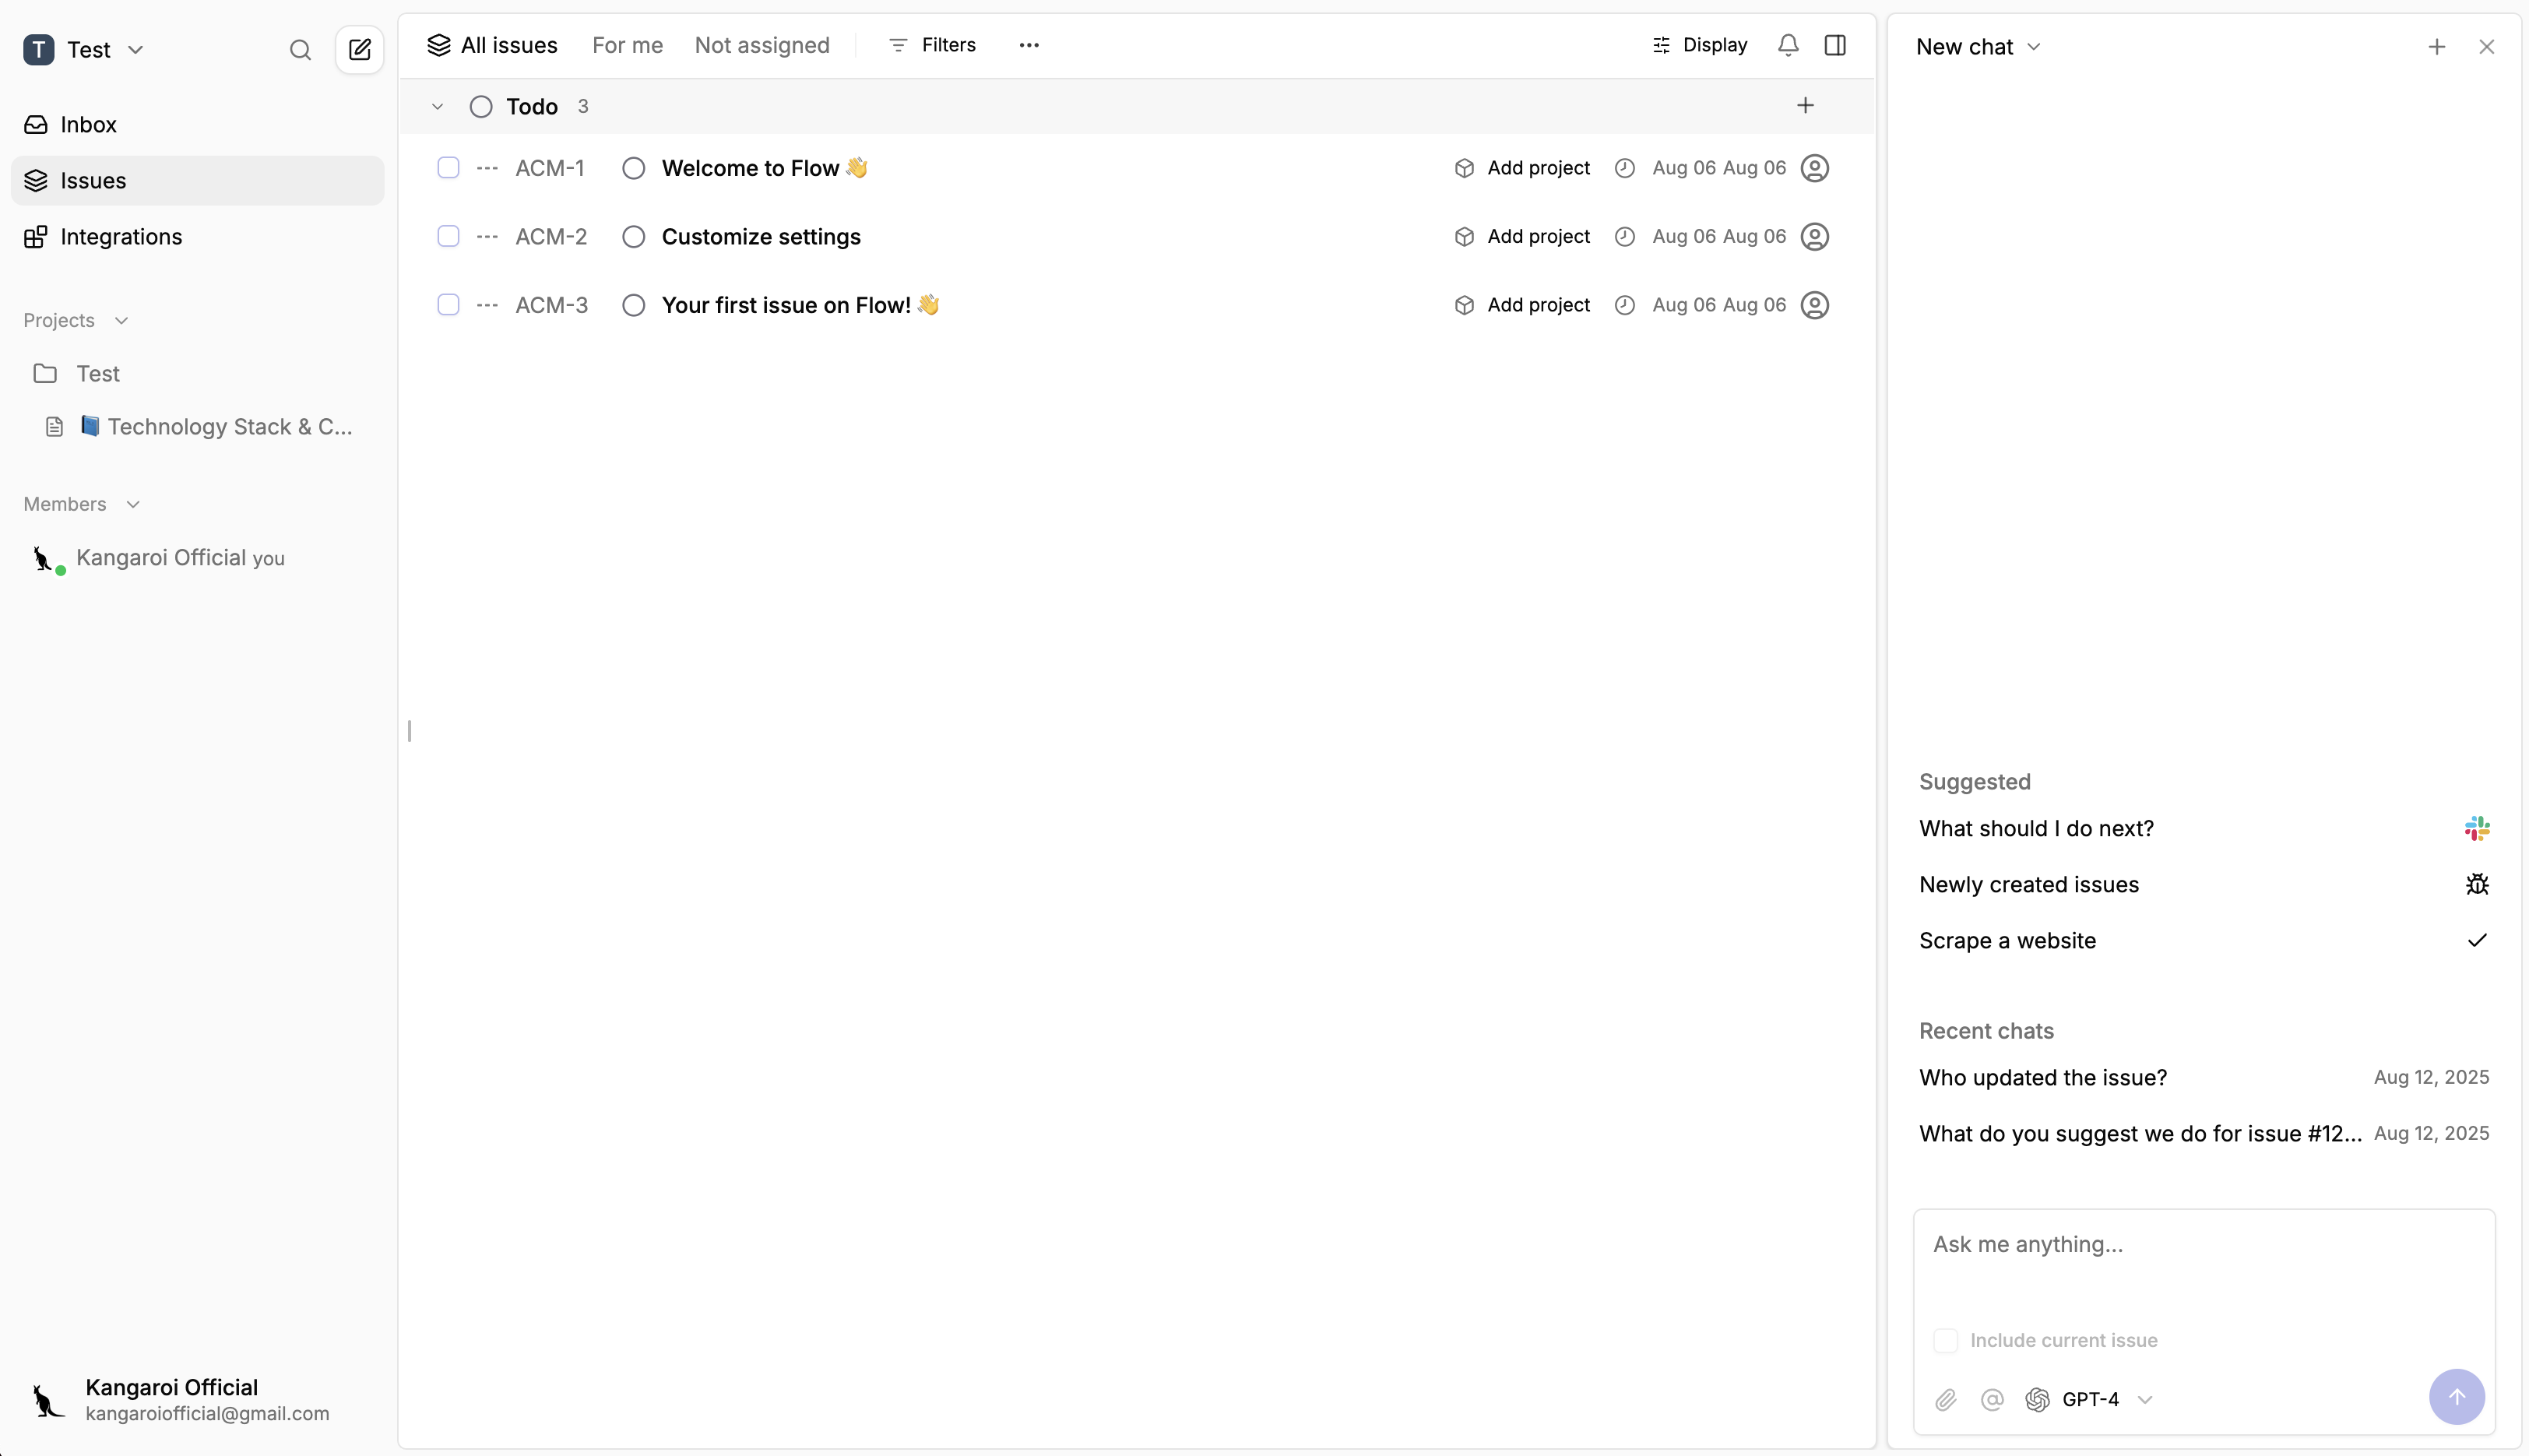The height and width of the screenshot is (1456, 2529).
Task: Switch to the For me tab
Action: (627, 45)
